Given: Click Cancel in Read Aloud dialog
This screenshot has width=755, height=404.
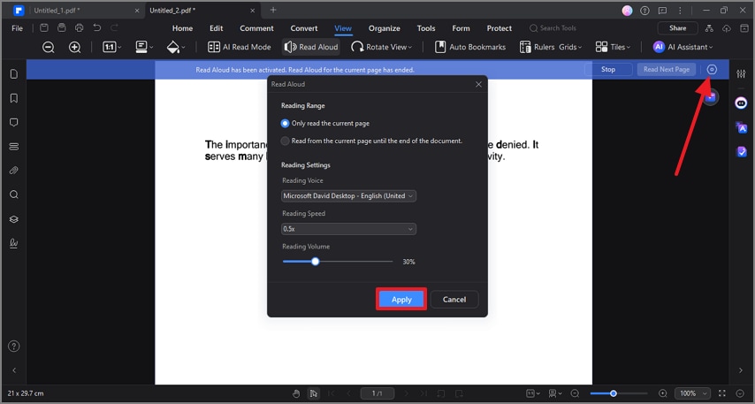Looking at the screenshot, I should pyautogui.click(x=454, y=300).
